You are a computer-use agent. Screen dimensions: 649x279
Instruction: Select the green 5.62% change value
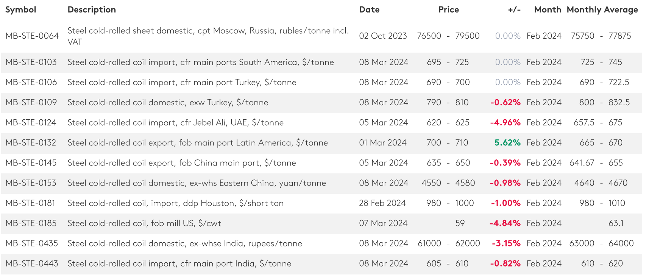click(x=507, y=143)
